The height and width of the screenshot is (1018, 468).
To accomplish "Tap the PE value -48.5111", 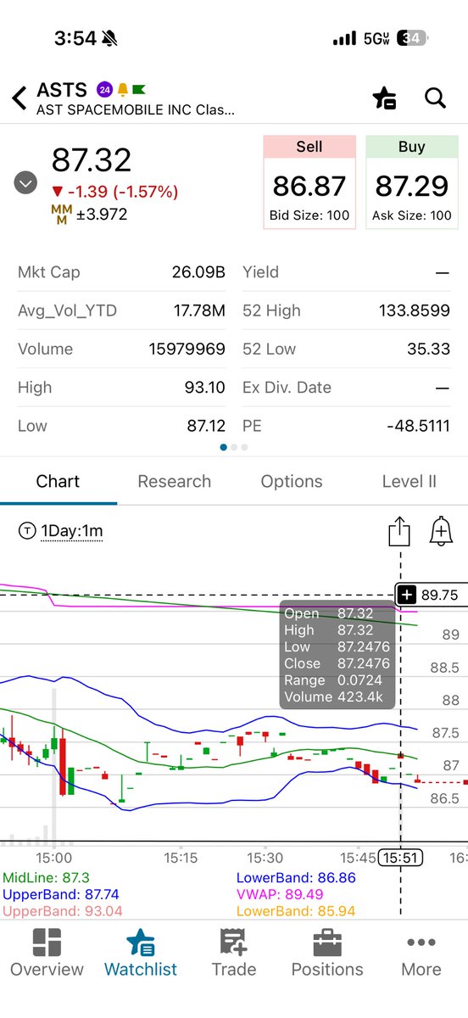I will (416, 426).
